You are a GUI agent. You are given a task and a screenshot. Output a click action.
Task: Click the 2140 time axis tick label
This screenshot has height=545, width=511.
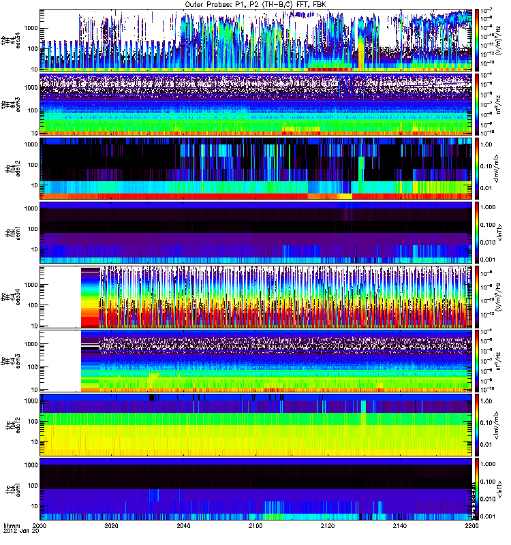tap(399, 525)
